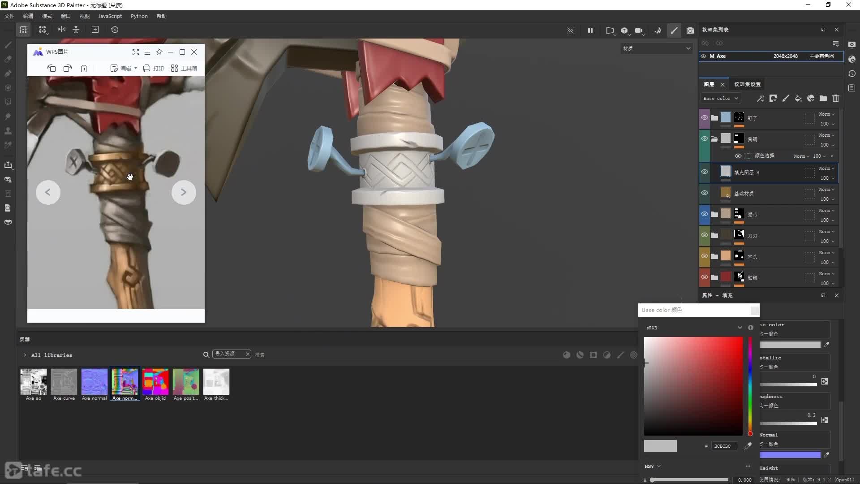Pin the WPS image window on top

[159, 52]
